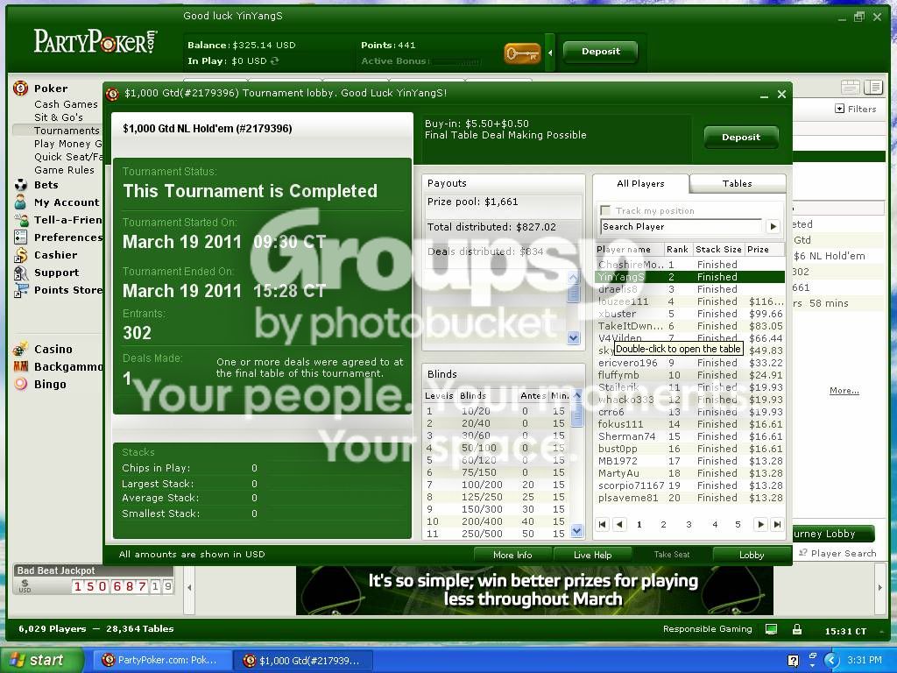897x673 pixels.
Task: Switch main lobby to list view icon
Action: [873, 87]
